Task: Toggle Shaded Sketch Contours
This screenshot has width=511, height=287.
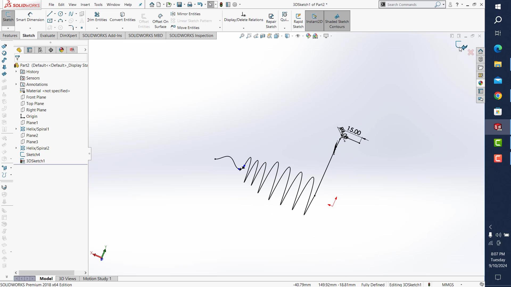Action: [337, 21]
